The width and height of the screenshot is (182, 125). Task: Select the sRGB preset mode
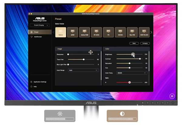72,32
